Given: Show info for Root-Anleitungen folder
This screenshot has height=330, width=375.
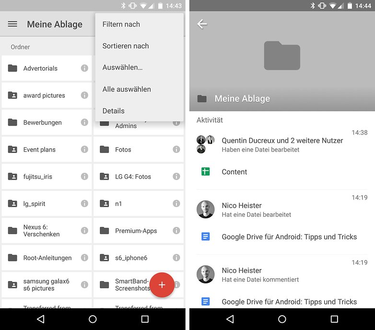Looking at the screenshot, I should point(84,258).
